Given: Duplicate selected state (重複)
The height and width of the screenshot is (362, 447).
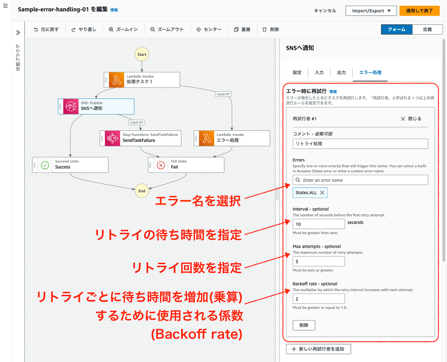Looking at the screenshot, I should (242, 29).
